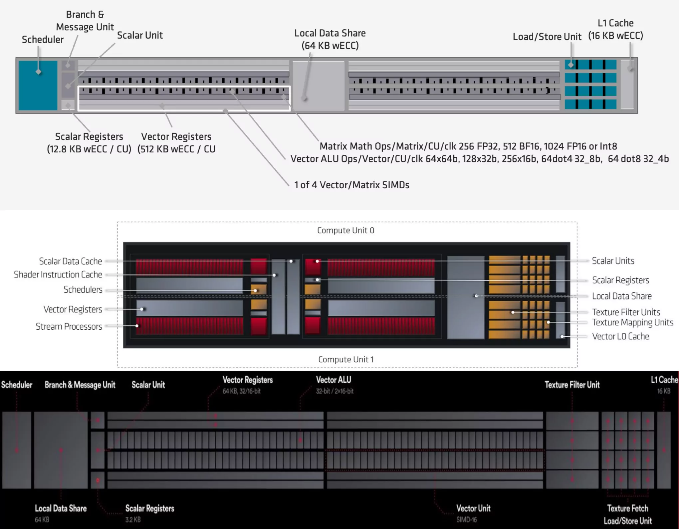Click the "16 KB" caption under L1 Cache
Viewport: 679px width, 529px height.
(664, 391)
